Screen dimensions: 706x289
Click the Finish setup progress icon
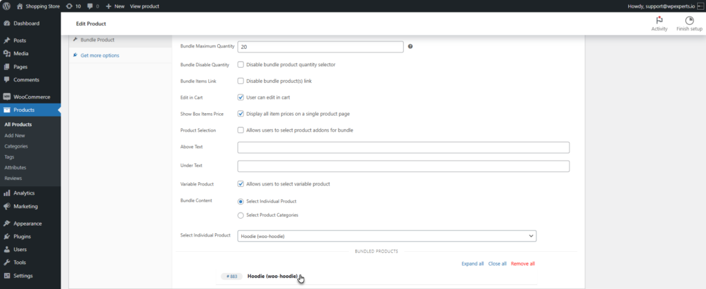coord(689,20)
